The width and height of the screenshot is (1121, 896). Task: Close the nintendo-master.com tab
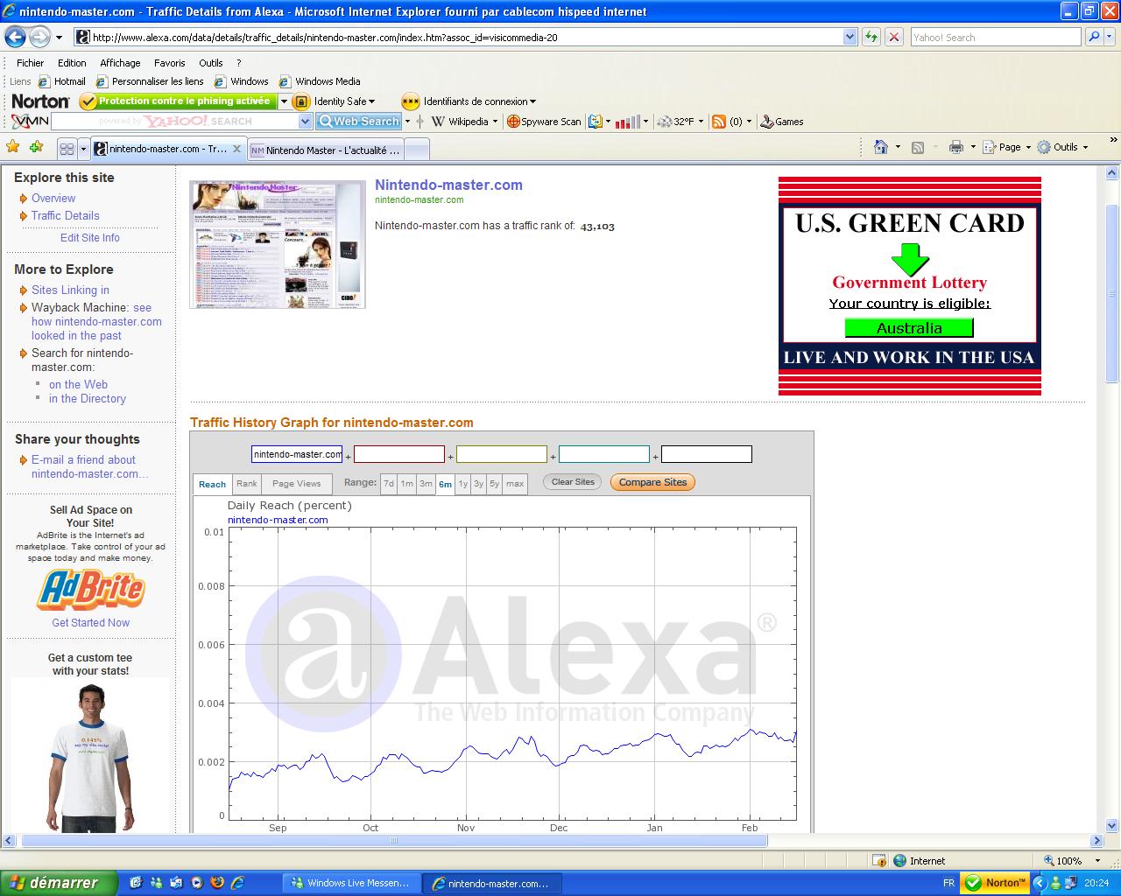pyautogui.click(x=236, y=149)
